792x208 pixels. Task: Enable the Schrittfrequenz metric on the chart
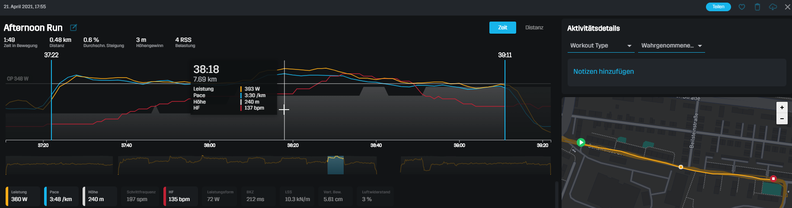coord(141,196)
